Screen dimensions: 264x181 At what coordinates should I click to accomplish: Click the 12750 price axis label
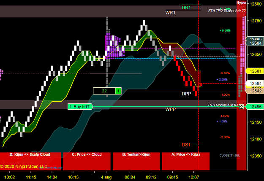pos(256,21)
